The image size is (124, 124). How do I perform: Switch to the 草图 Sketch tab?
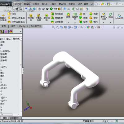tap(4, 26)
